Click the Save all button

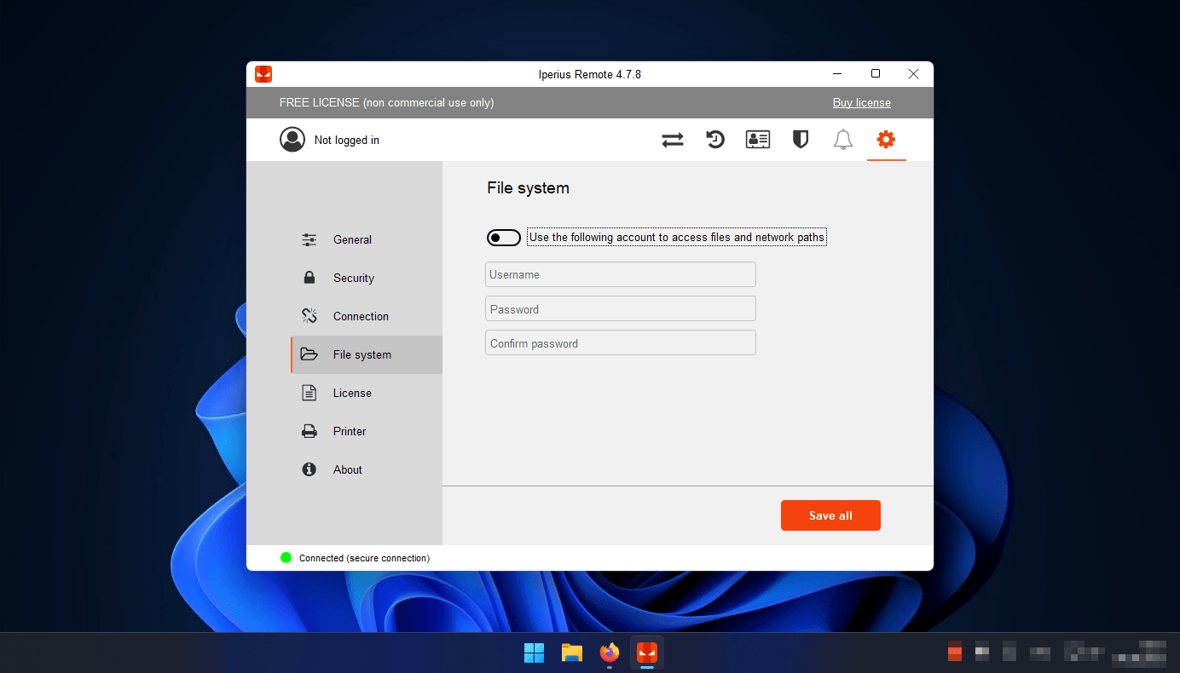tap(830, 515)
